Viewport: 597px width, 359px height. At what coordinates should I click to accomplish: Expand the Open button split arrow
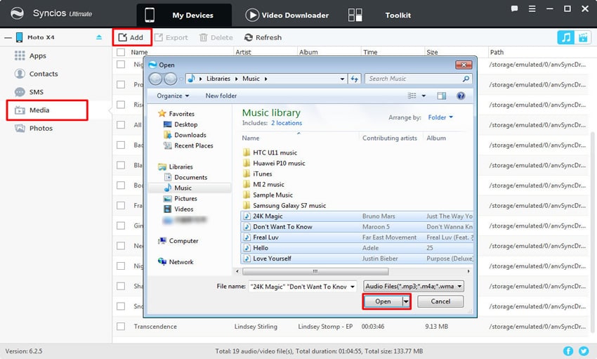(406, 301)
